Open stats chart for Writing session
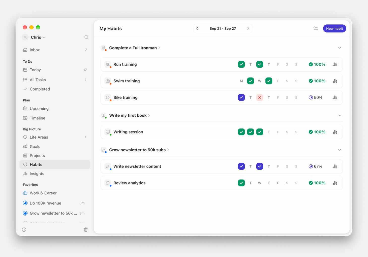 click(x=335, y=132)
